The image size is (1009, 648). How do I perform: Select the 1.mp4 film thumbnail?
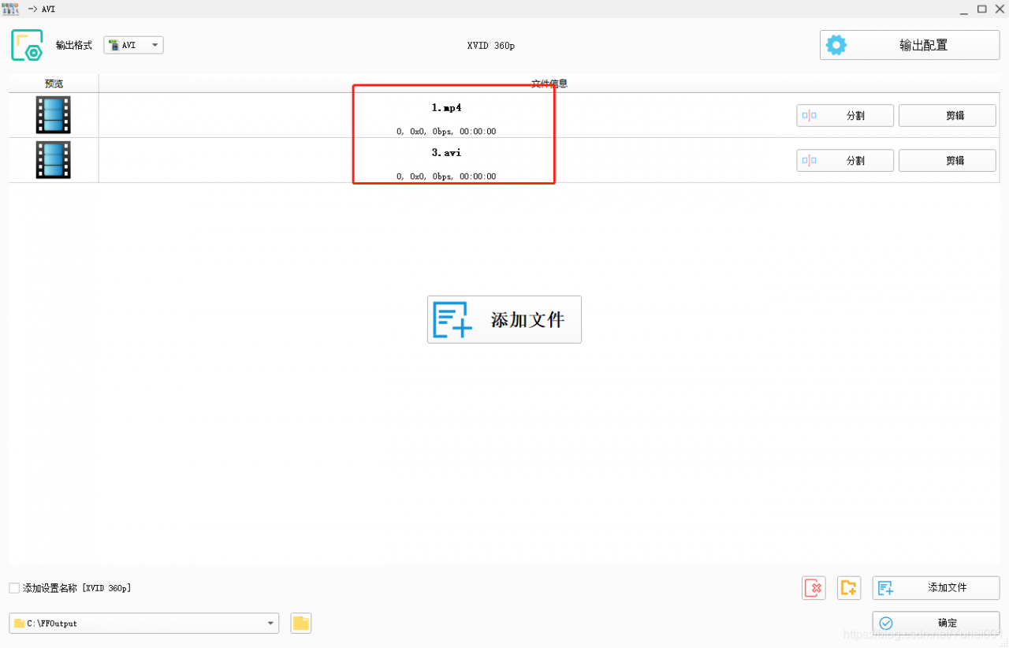click(53, 115)
